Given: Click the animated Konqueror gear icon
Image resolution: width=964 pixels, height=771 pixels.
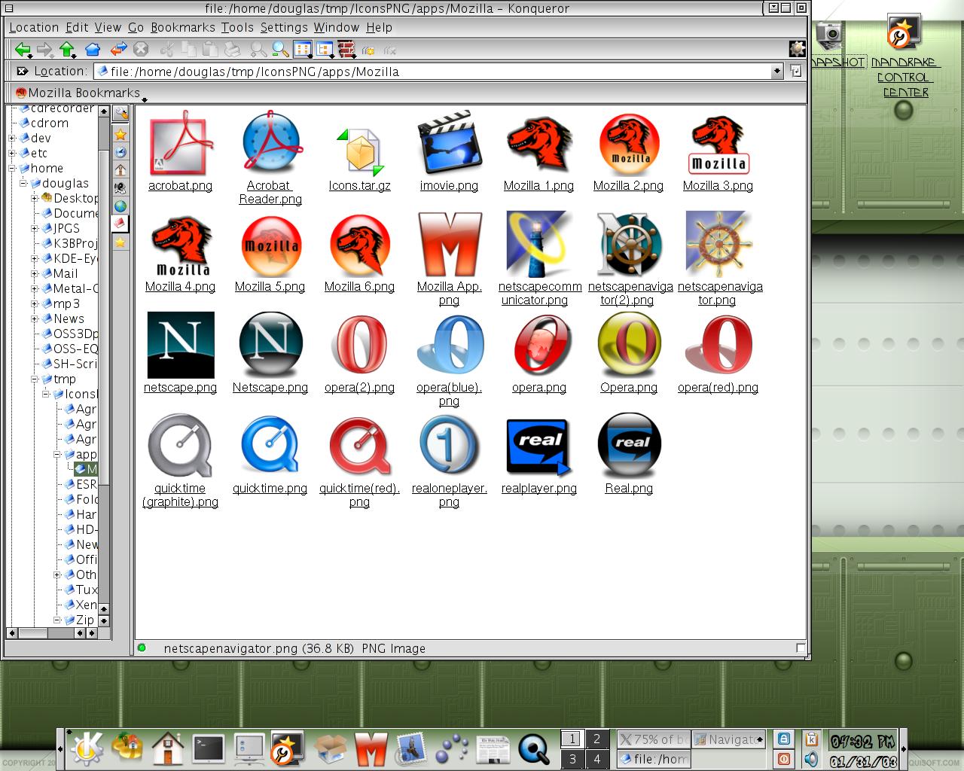Looking at the screenshot, I should (x=797, y=49).
